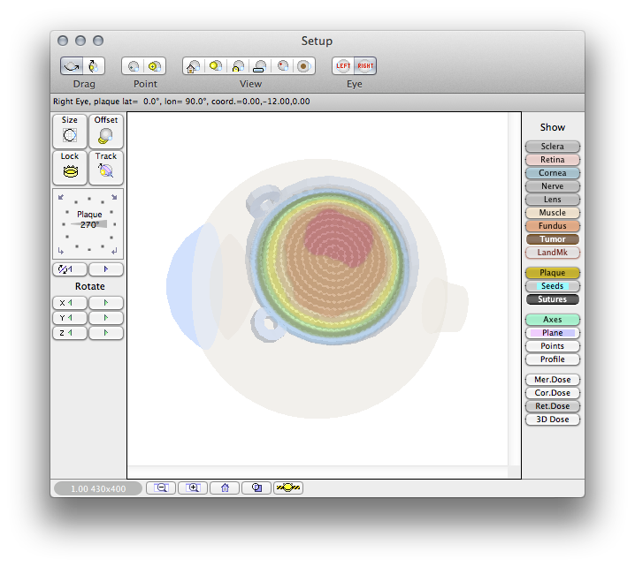Click the Ret.Dose button

click(553, 406)
